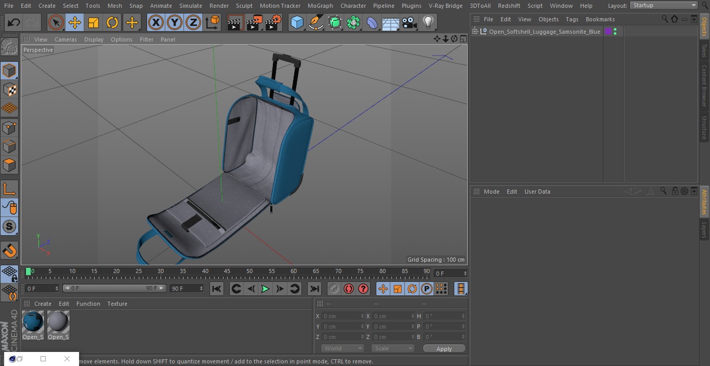710x366 pixels.
Task: Search in Object Manager magnifier
Action: [x=665, y=19]
